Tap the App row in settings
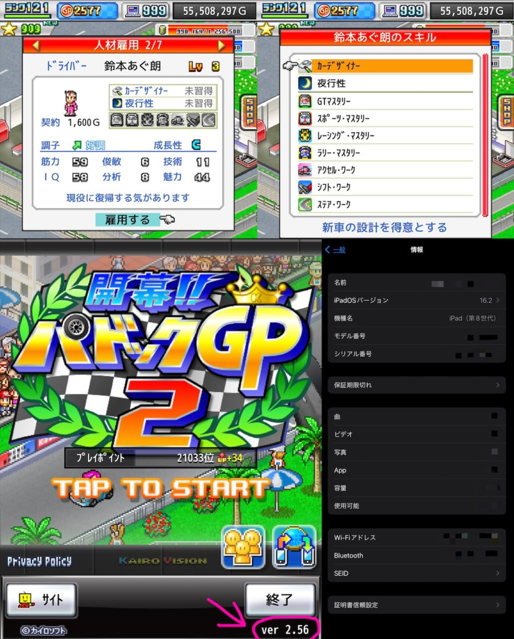Viewport: 514px width, 639px height. tap(417, 471)
